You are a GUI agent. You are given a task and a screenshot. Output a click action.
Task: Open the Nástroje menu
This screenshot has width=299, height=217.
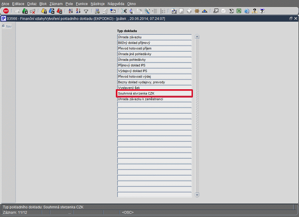pos(98,4)
